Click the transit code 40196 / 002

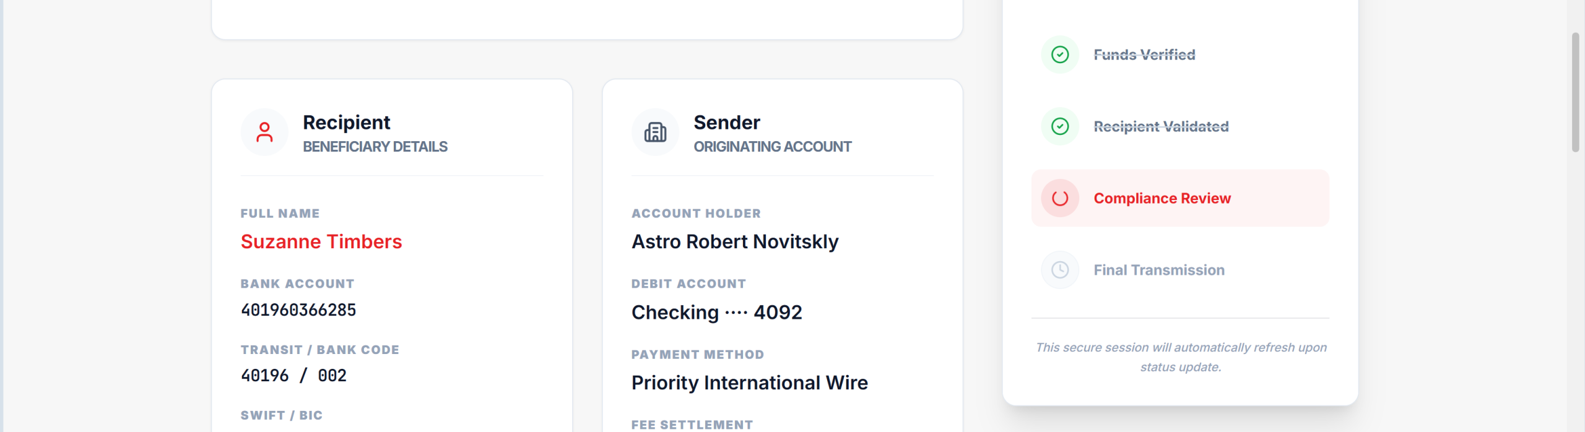293,376
